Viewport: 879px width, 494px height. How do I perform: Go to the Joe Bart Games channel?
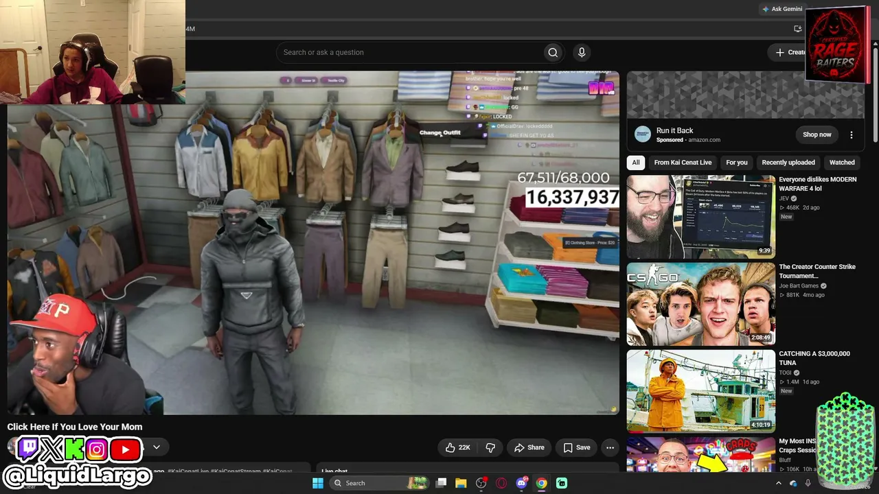tap(799, 285)
